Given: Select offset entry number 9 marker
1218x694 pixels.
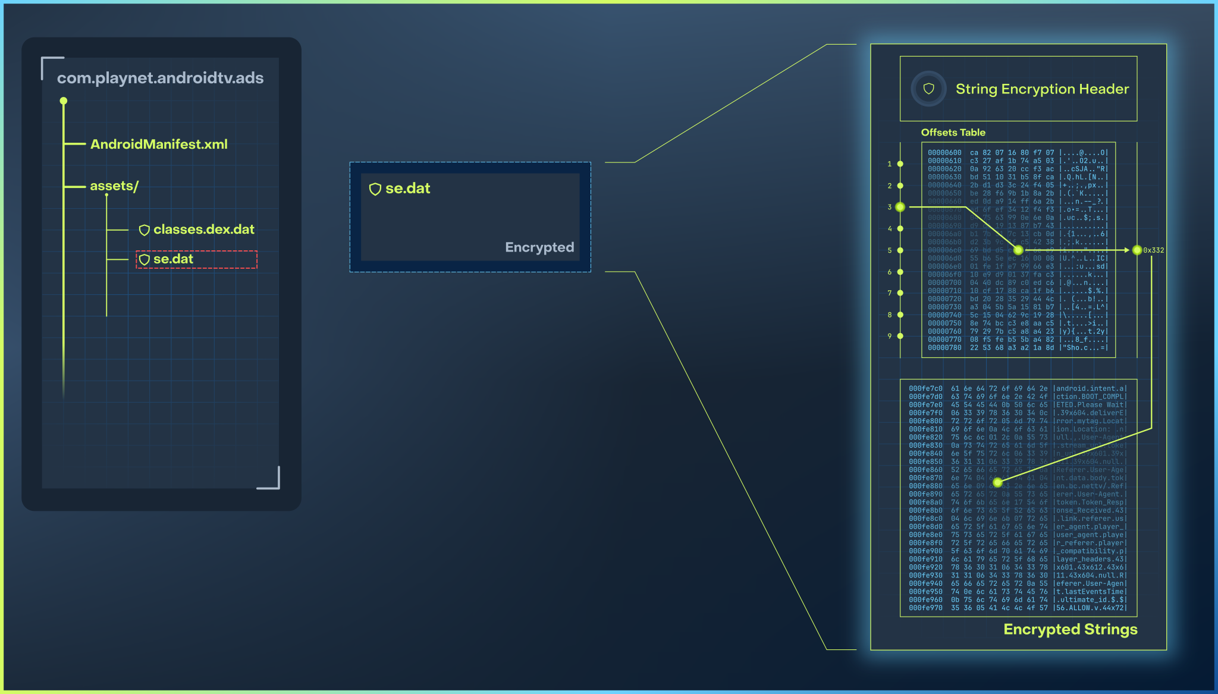Looking at the screenshot, I should (900, 336).
